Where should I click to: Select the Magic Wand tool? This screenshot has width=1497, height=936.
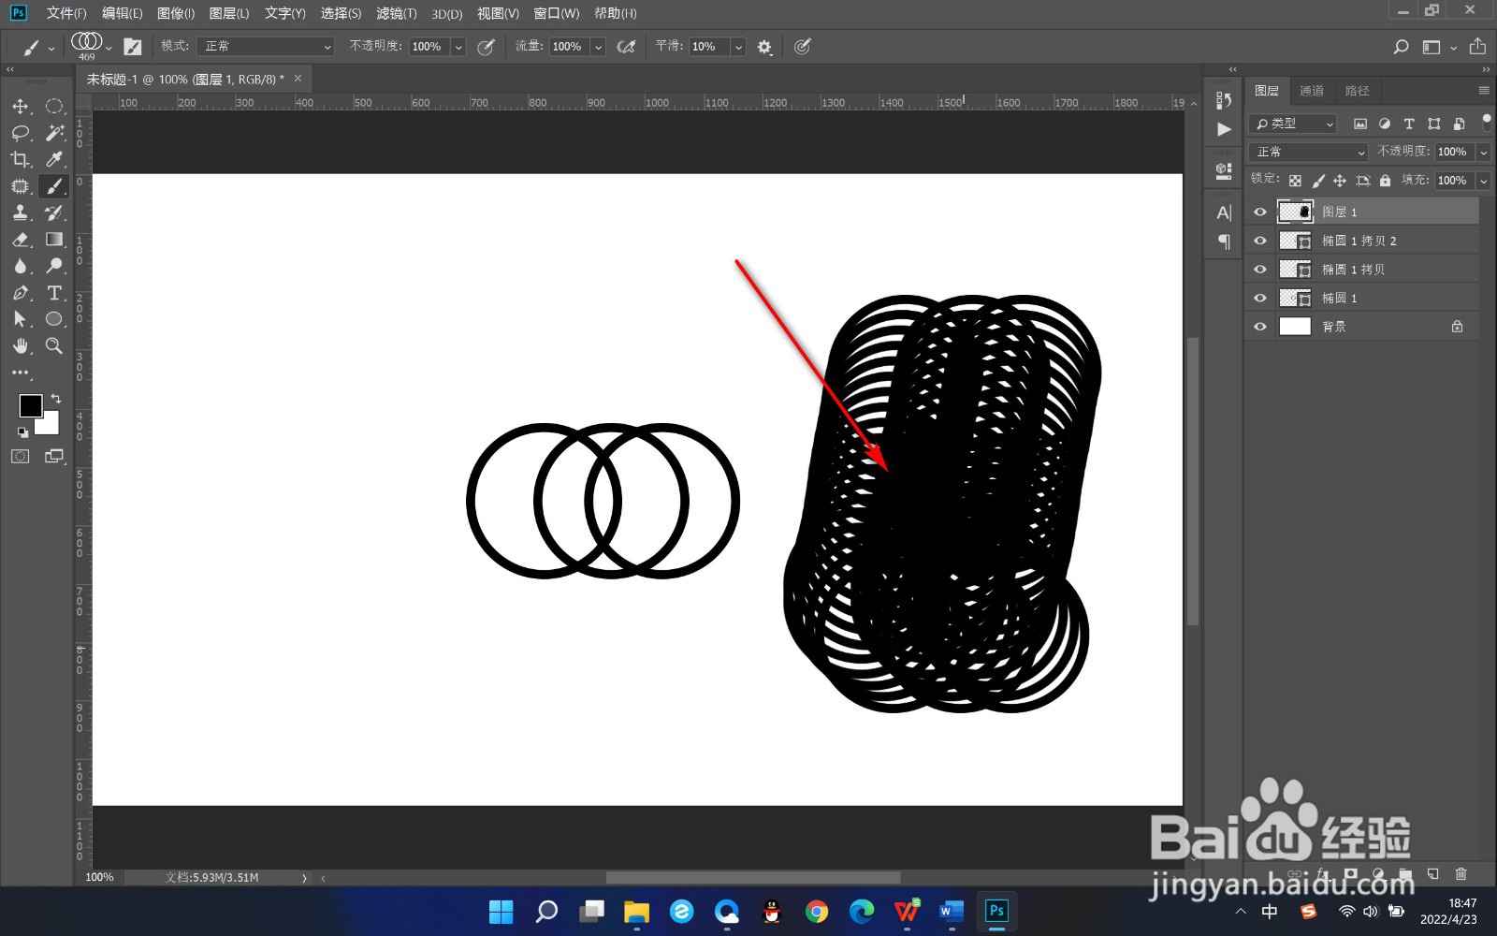(x=54, y=133)
